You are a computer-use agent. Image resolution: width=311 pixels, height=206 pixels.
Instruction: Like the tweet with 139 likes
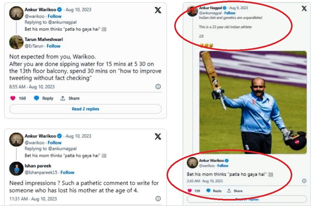pyautogui.click(x=190, y=191)
